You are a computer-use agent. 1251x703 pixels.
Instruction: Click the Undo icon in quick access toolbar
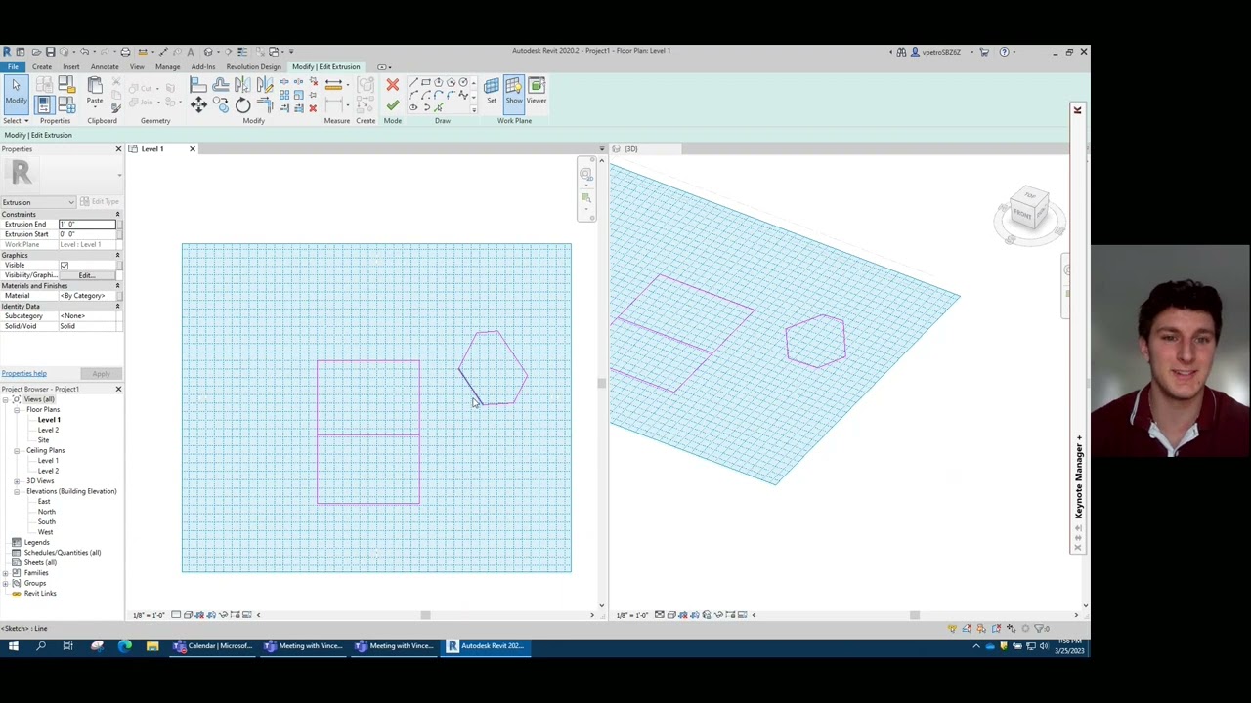pyautogui.click(x=84, y=52)
